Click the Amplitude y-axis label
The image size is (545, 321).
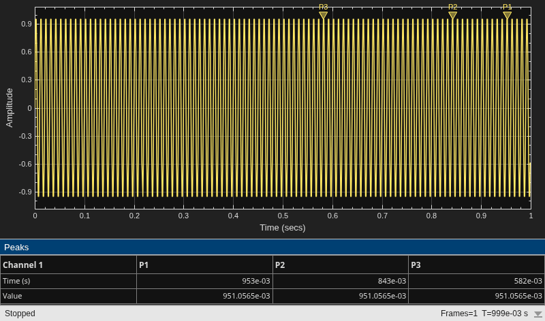10,107
